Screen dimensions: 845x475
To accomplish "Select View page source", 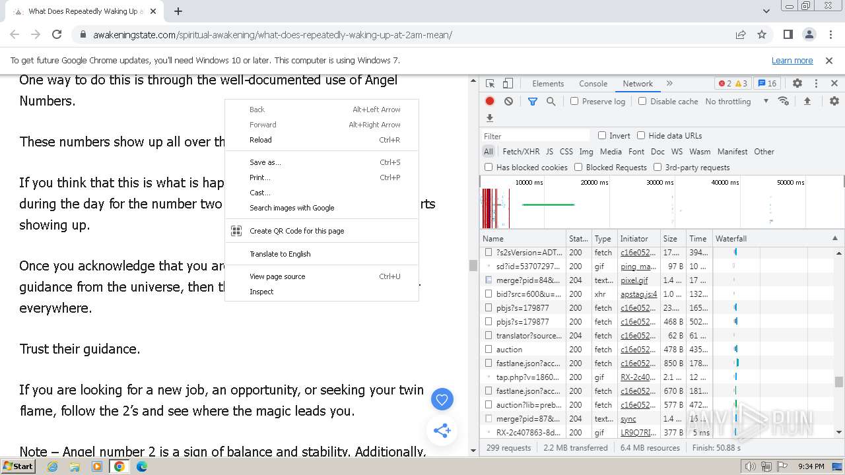I will 321,276.
